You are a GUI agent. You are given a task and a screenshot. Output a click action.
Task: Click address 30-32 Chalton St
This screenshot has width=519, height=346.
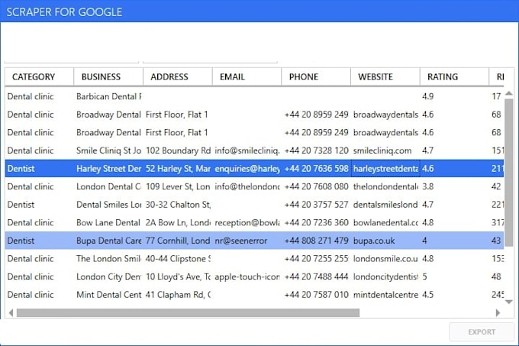click(x=178, y=205)
